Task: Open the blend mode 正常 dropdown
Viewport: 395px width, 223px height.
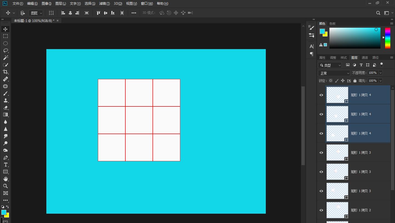Action: coord(334,73)
